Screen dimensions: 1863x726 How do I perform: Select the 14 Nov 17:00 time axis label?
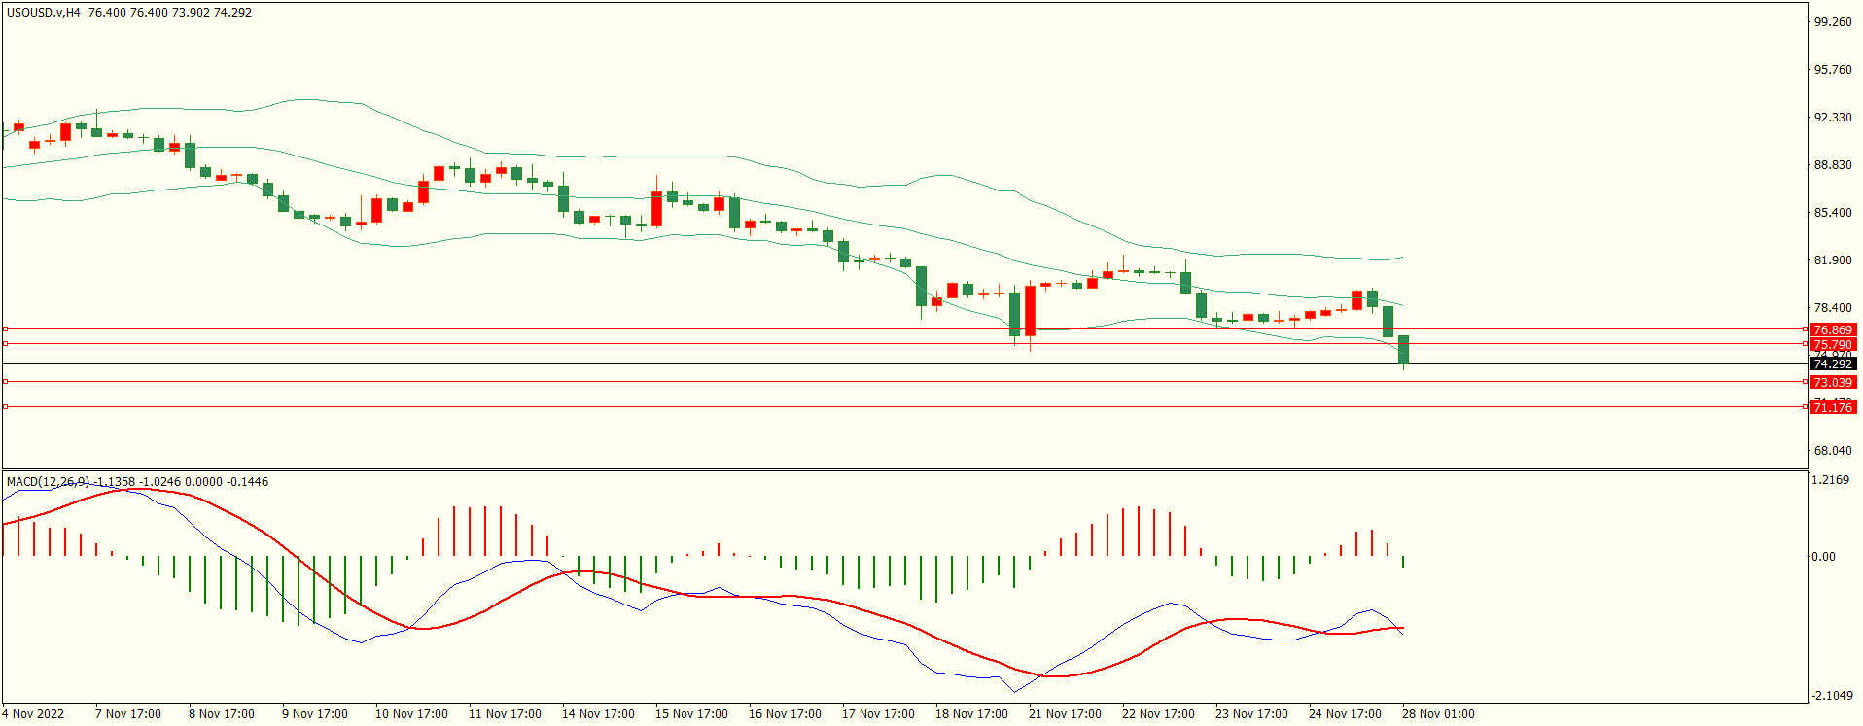598,714
